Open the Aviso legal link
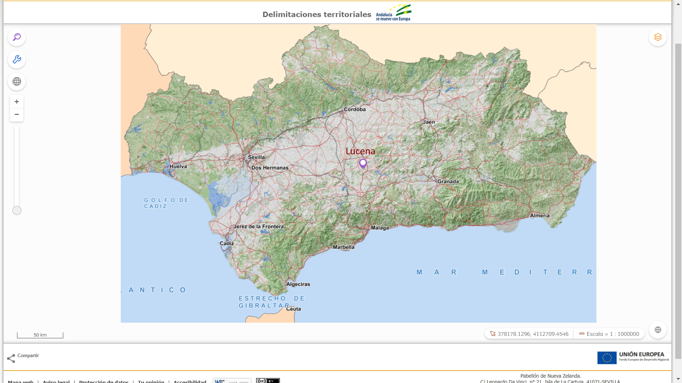This screenshot has height=383, width=682. pos(56,382)
